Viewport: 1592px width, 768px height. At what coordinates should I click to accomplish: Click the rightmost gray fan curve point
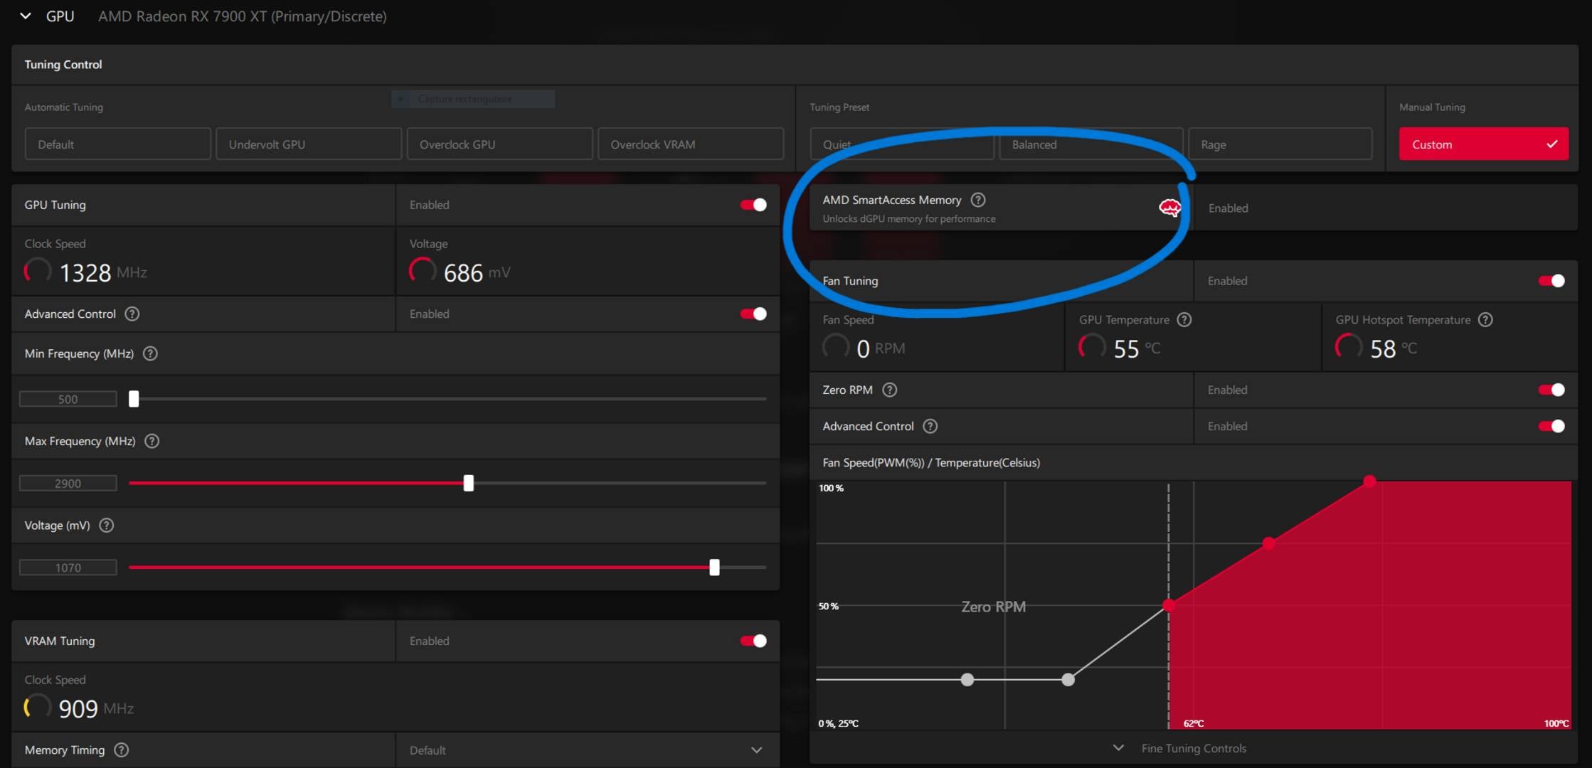(x=1068, y=680)
